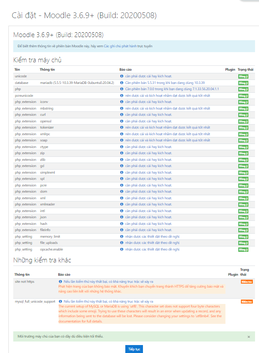This screenshot has width=259, height=353.
Task: Click the info icon in the php version row
Action: (x=122, y=89)
